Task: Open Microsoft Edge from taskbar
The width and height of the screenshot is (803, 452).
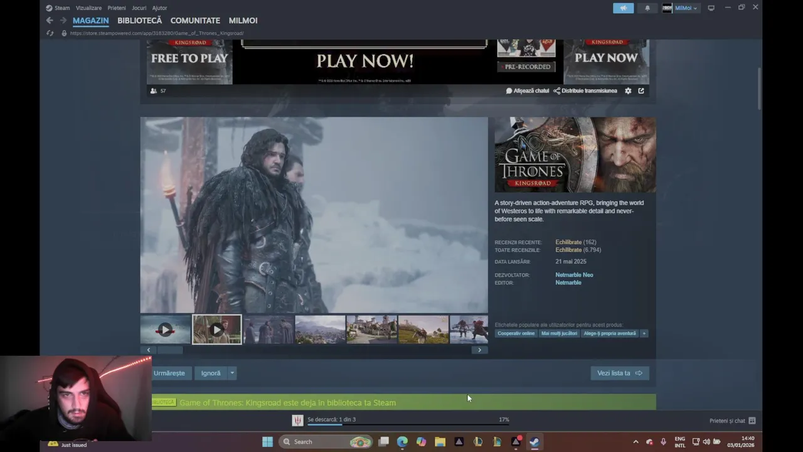Action: pyautogui.click(x=403, y=442)
